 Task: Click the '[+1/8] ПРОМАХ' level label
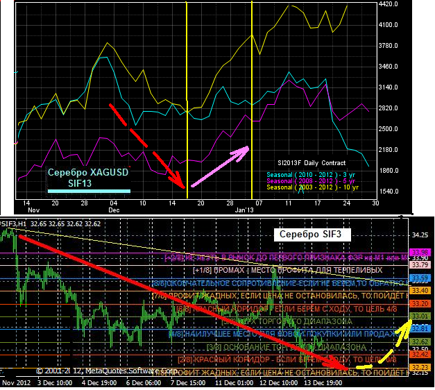pos(287,270)
